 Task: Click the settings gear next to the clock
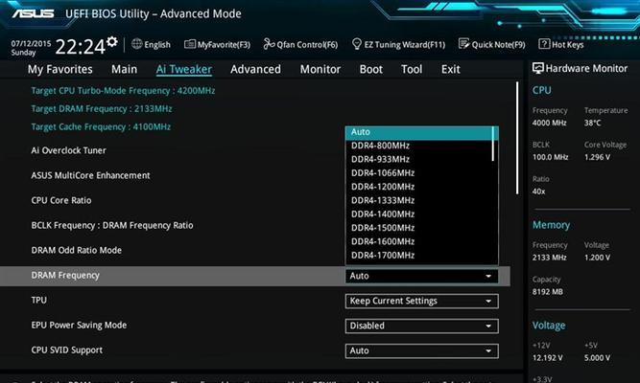pyautogui.click(x=112, y=41)
